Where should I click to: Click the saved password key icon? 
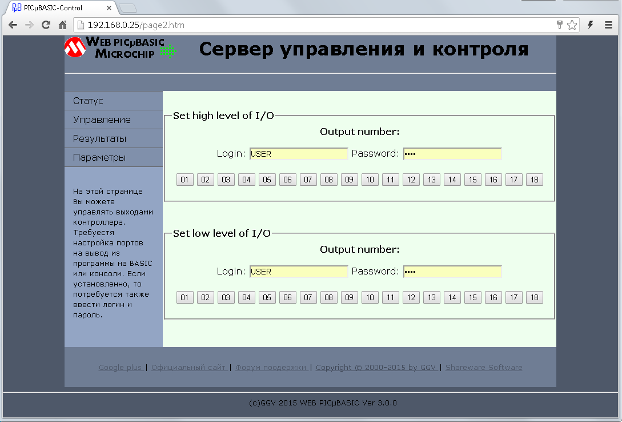pos(560,25)
